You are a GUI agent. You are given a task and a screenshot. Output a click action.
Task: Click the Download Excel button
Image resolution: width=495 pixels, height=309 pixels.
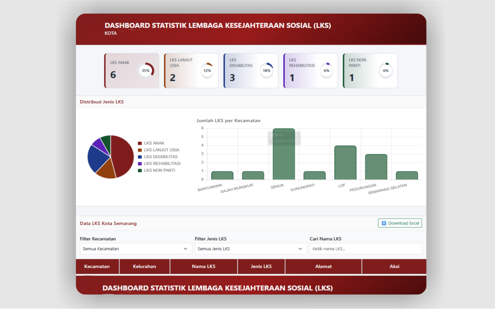click(x=400, y=223)
